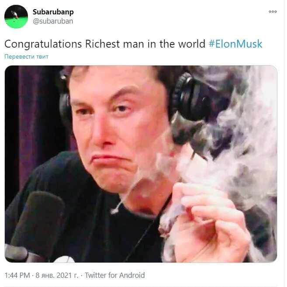Follow the #ElonMusk hashtag link
The image size is (287, 287).
(235, 44)
